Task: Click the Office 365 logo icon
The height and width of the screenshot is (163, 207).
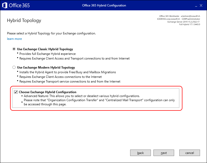Action: pyautogui.click(x=5, y=5)
